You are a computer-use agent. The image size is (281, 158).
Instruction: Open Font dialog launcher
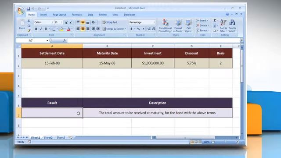click(x=72, y=35)
